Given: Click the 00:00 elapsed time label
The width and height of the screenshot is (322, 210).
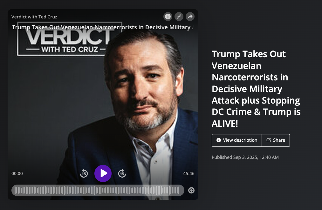Looking at the screenshot, I should click(17, 173).
